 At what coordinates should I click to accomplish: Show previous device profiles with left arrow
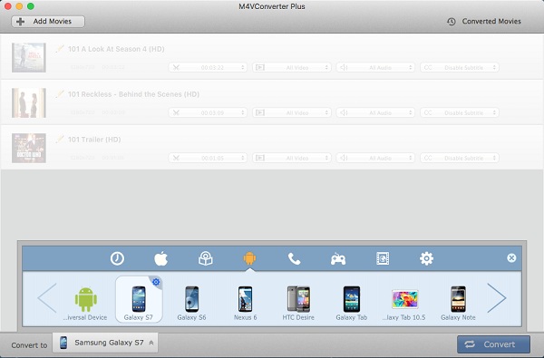[x=47, y=297]
